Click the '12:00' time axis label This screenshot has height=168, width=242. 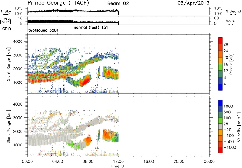tap(118, 162)
